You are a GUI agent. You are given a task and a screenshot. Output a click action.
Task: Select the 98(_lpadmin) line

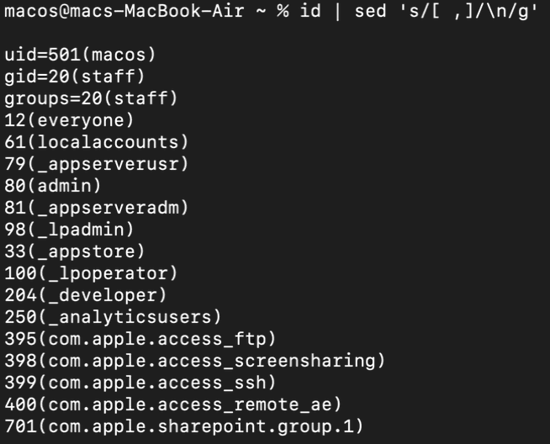69,230
